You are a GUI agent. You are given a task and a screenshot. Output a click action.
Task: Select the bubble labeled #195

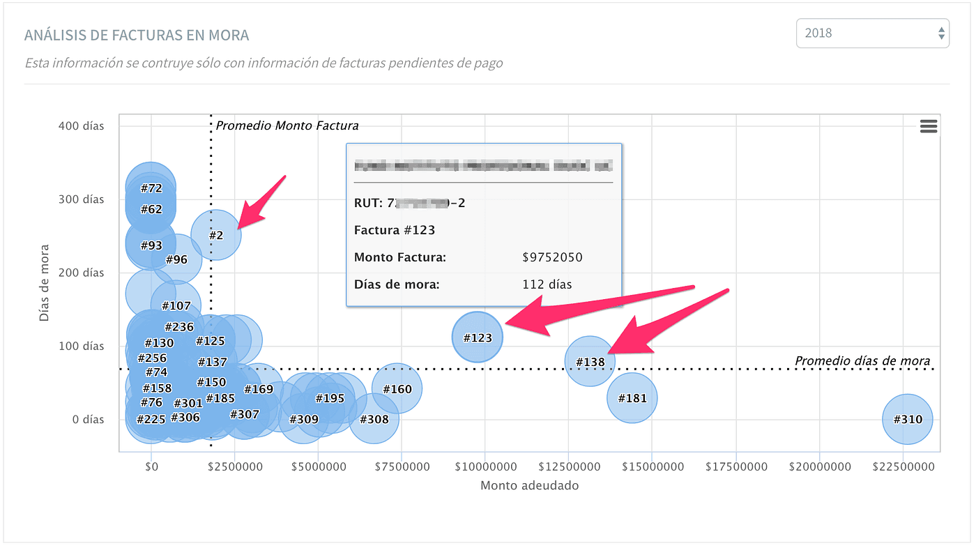click(330, 398)
